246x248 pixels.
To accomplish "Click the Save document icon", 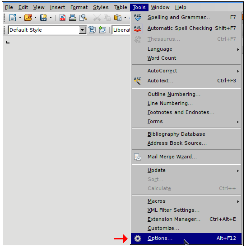I will tap(43, 18).
